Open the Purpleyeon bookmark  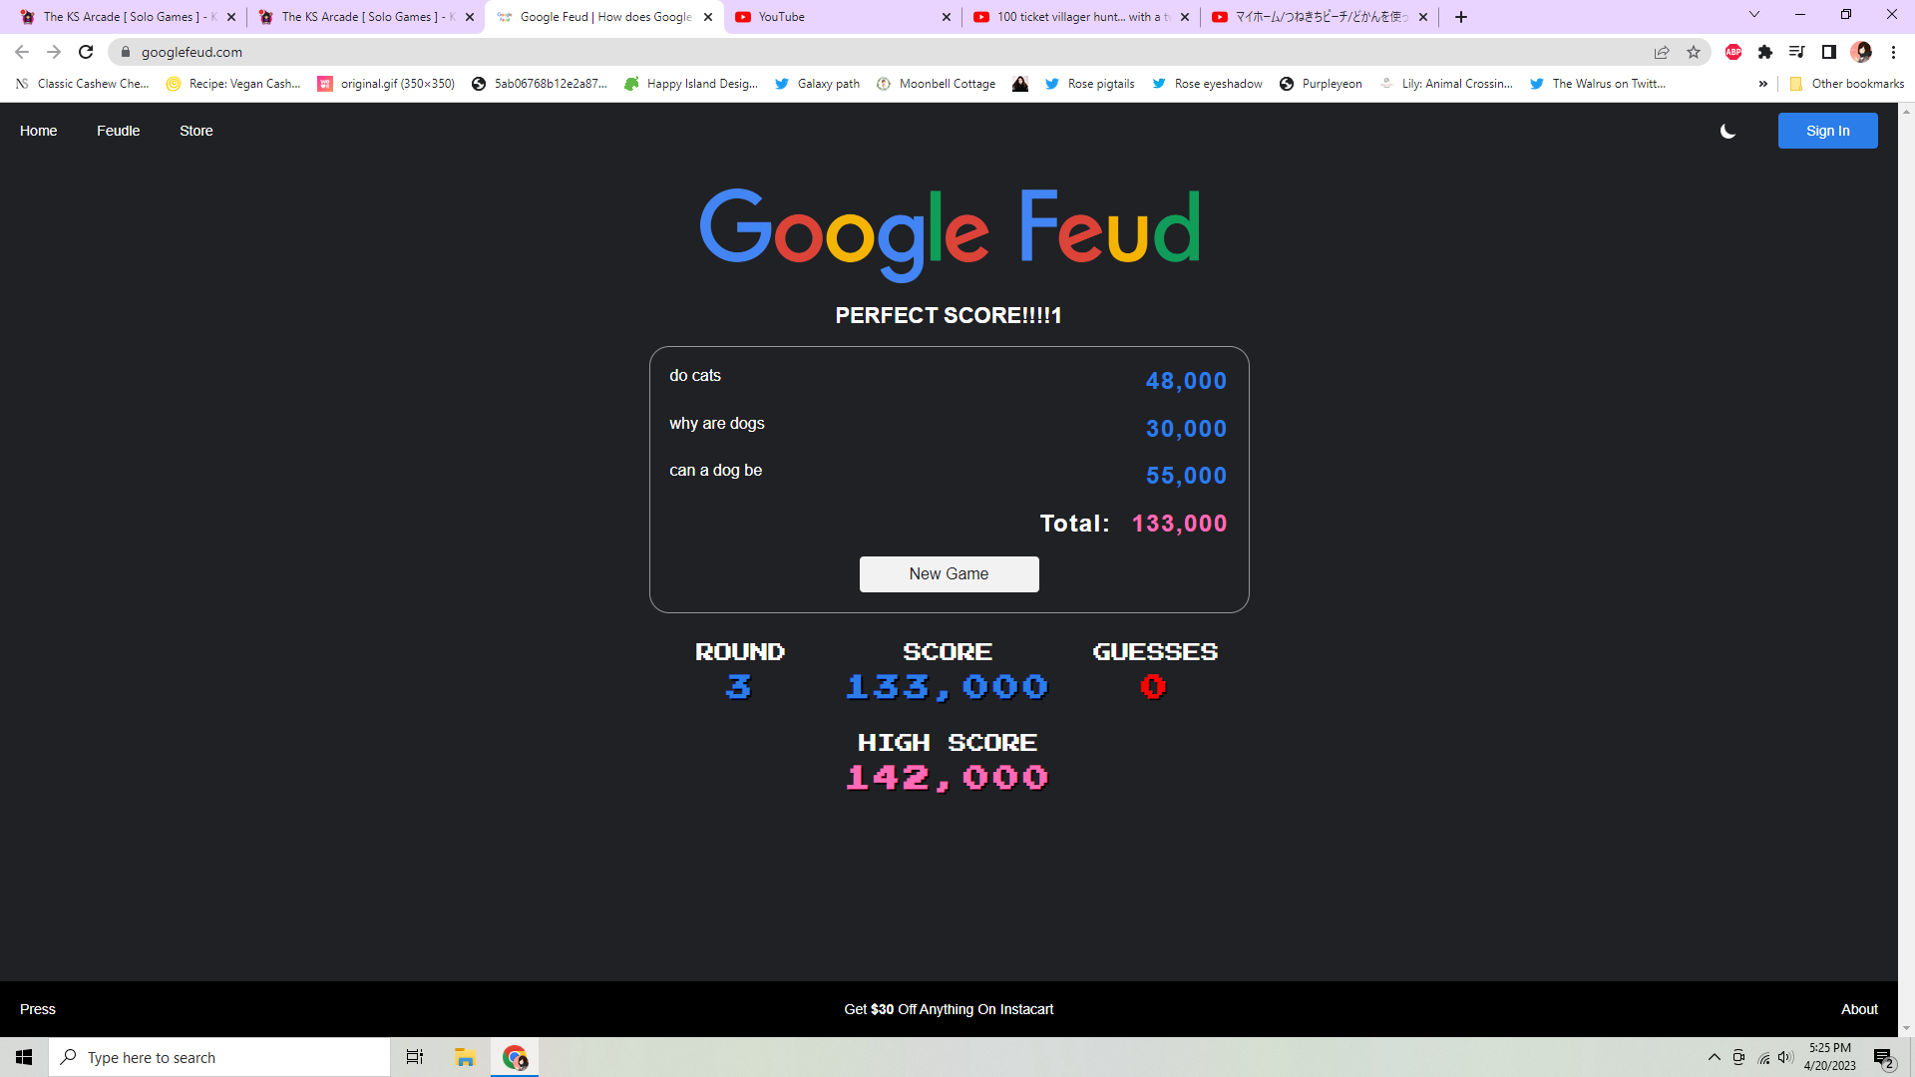click(1322, 84)
